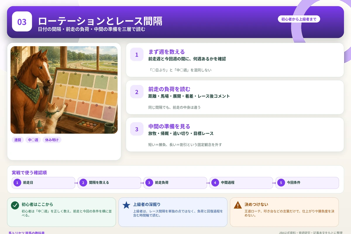Click the text 距離・馬場・展開・着差・レース後コメント
This screenshot has width=351, height=234.
coord(189,96)
